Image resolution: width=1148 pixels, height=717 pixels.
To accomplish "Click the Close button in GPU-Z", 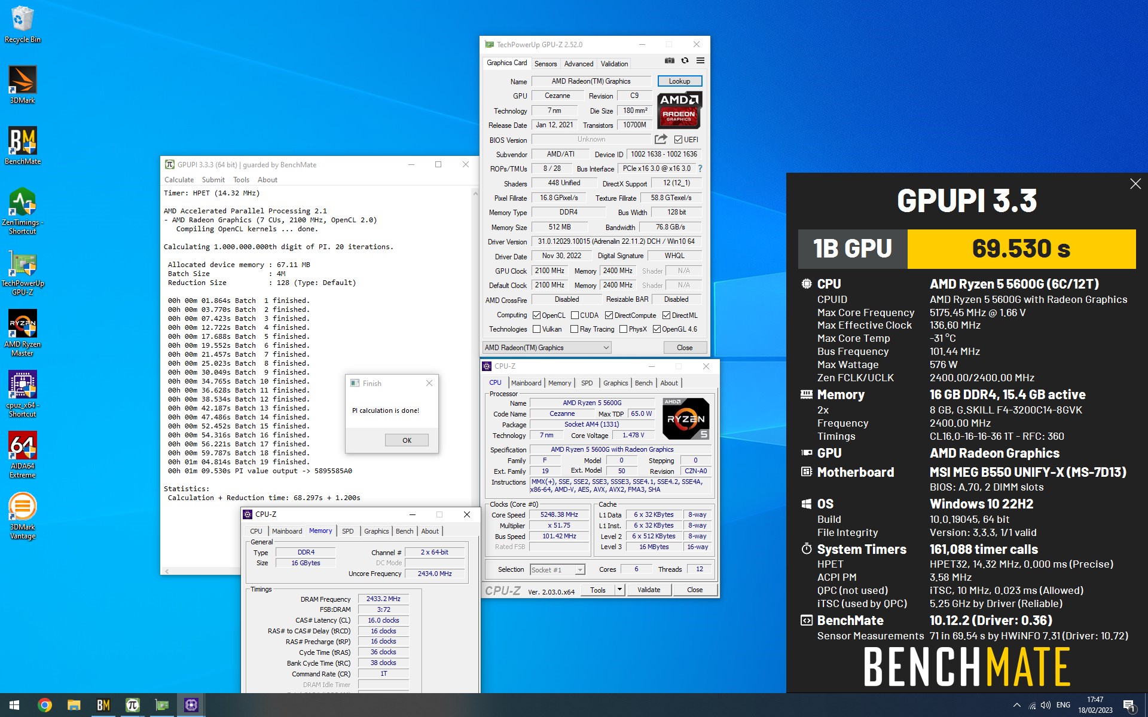I will (685, 348).
